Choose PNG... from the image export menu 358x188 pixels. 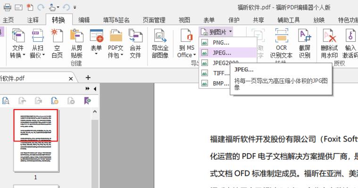(228, 43)
